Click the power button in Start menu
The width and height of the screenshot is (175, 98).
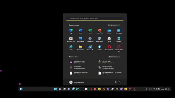(119, 82)
